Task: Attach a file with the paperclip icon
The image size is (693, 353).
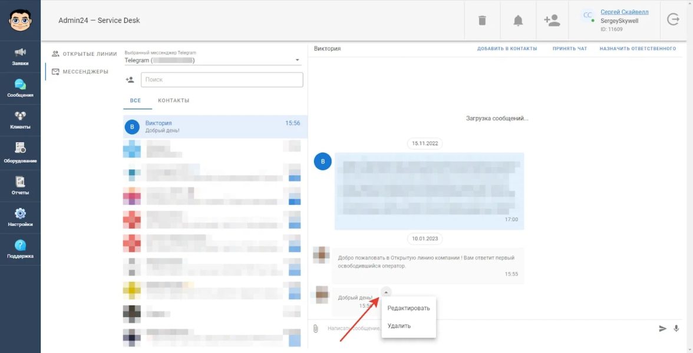Action: click(316, 328)
